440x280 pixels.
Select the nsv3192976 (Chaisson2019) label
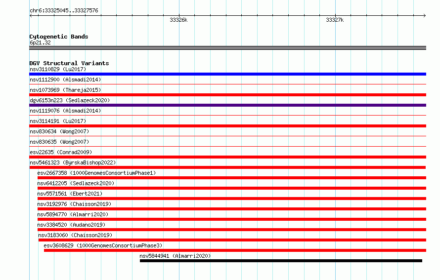(74, 204)
